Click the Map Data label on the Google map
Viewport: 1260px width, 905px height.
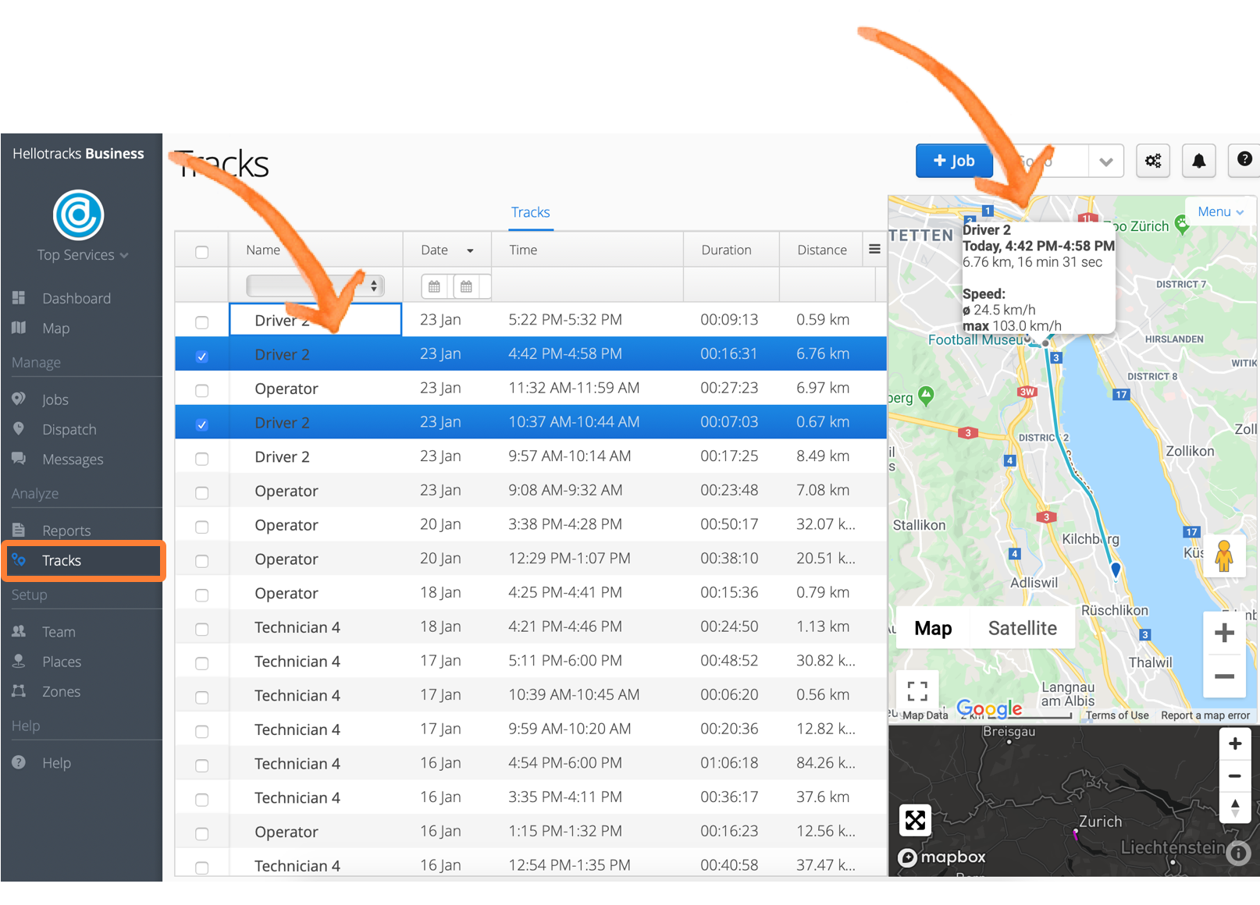[925, 715]
